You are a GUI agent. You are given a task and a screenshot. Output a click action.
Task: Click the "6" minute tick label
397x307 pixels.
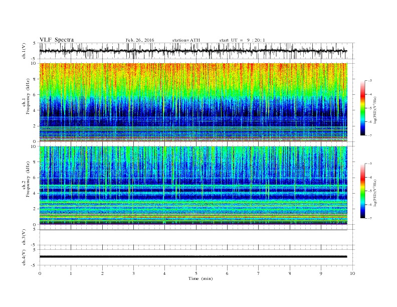tap(227, 273)
